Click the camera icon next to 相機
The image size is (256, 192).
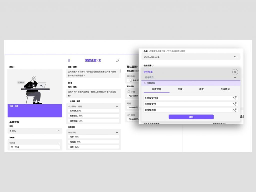(129, 115)
